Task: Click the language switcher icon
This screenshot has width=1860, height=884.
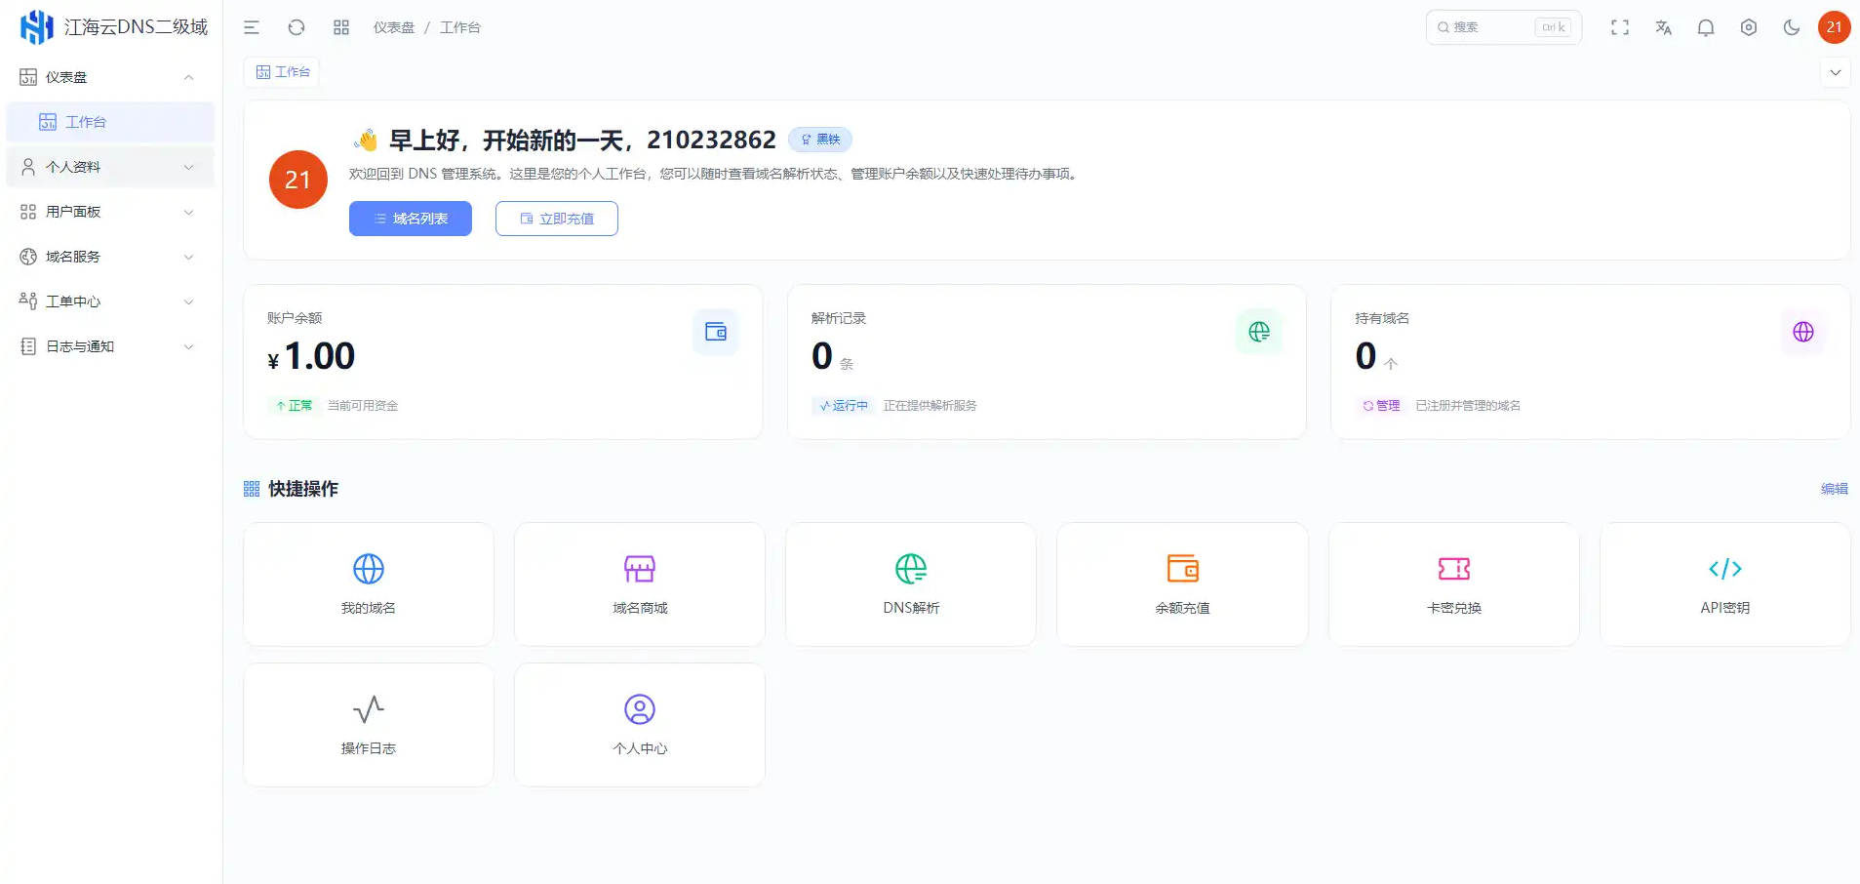Action: (1663, 26)
